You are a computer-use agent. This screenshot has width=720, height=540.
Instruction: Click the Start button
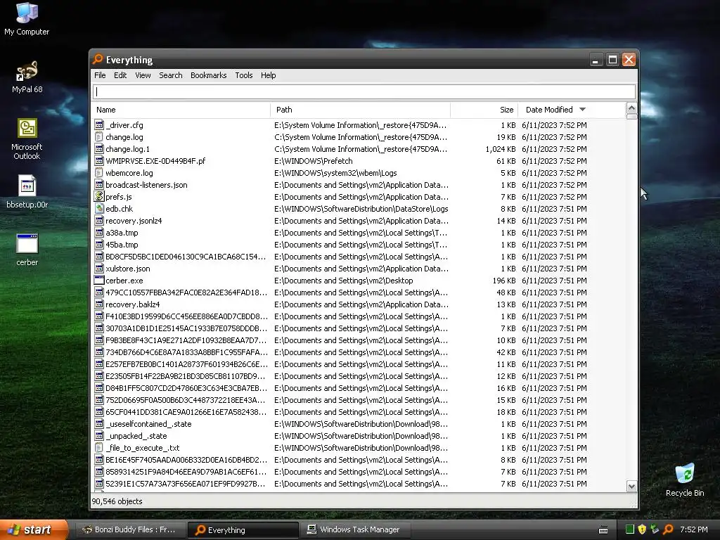pos(34,529)
